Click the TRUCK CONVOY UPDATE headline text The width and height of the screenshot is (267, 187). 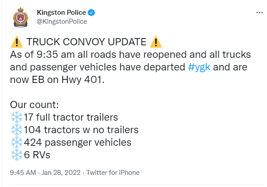tap(86, 42)
